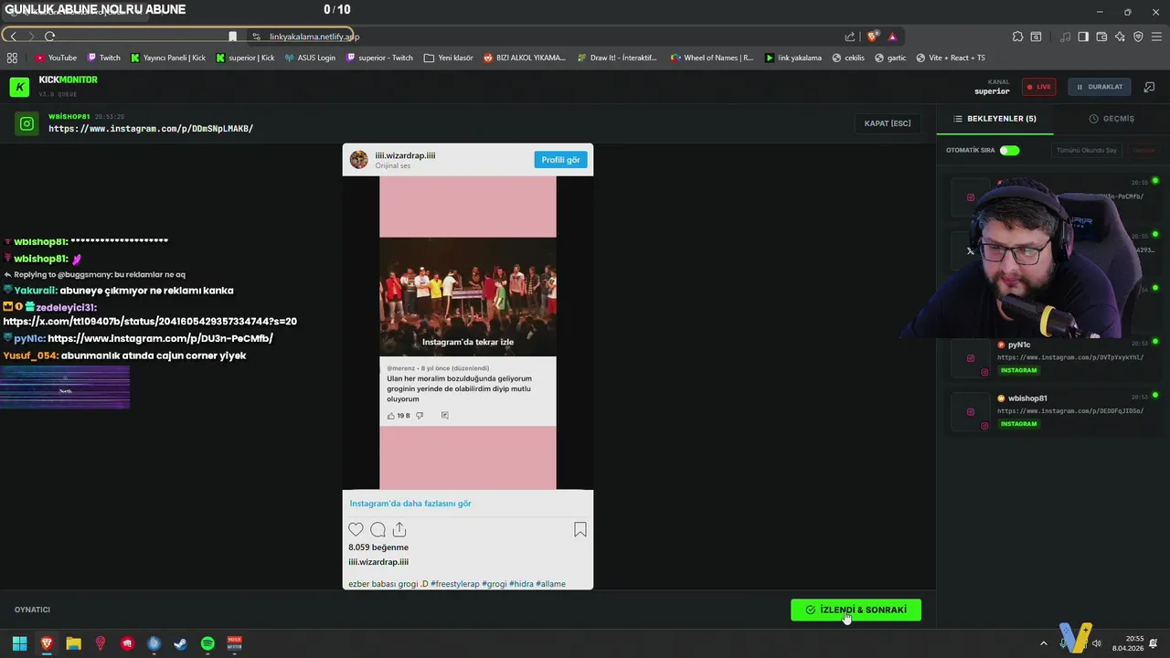The image size is (1170, 658).
Task: Switch to the Bekleyenler (5) tab
Action: (x=994, y=119)
